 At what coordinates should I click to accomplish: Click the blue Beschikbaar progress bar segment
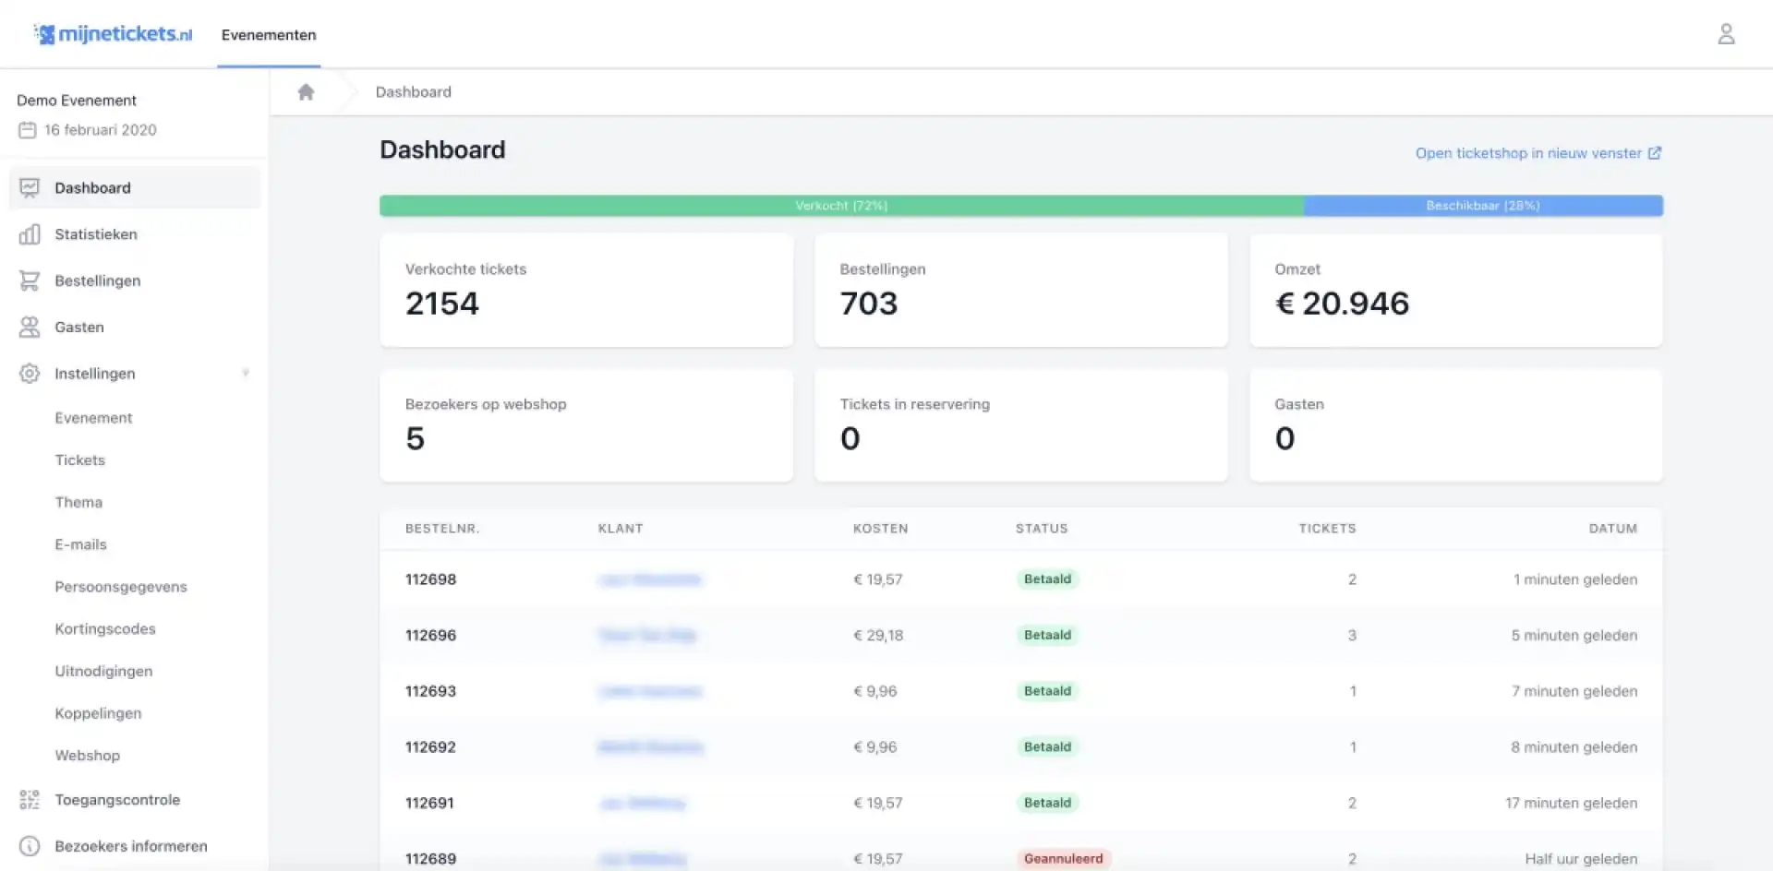pyautogui.click(x=1482, y=206)
